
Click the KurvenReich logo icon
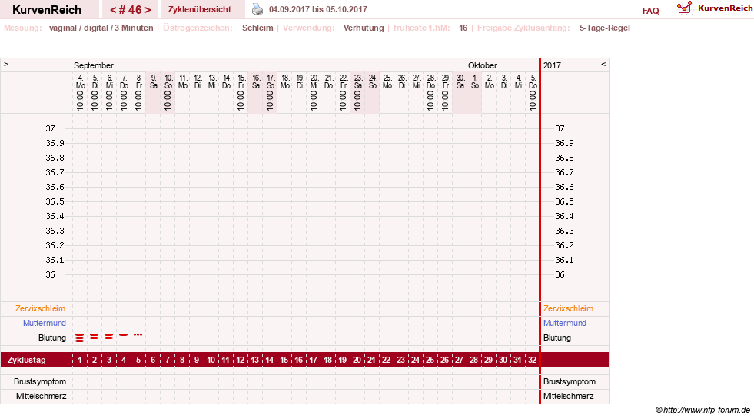(x=684, y=8)
